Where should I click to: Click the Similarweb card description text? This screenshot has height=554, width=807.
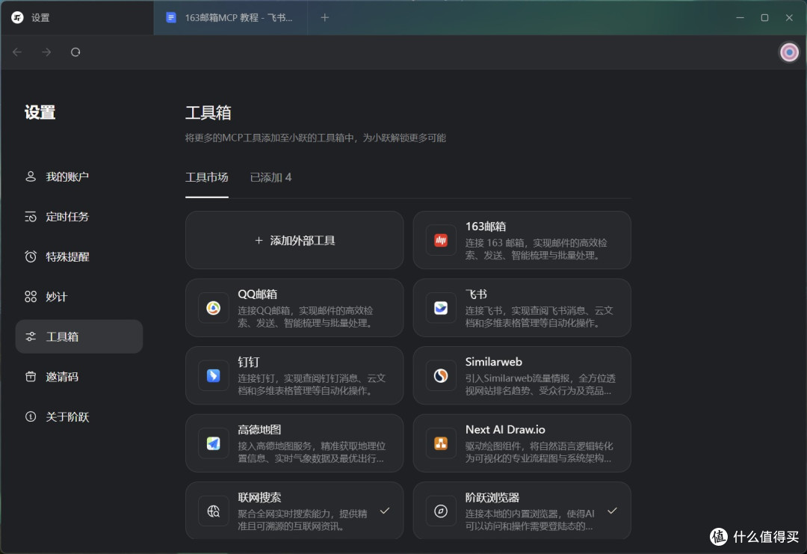(x=540, y=384)
